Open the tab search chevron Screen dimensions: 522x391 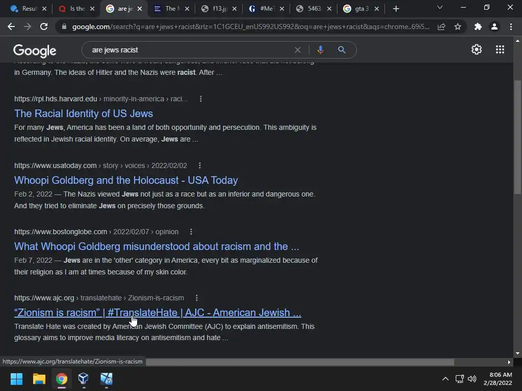coord(440,7)
